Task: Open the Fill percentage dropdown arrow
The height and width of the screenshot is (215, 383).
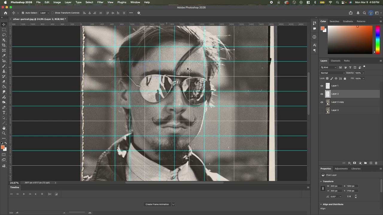Action: click(x=364, y=79)
